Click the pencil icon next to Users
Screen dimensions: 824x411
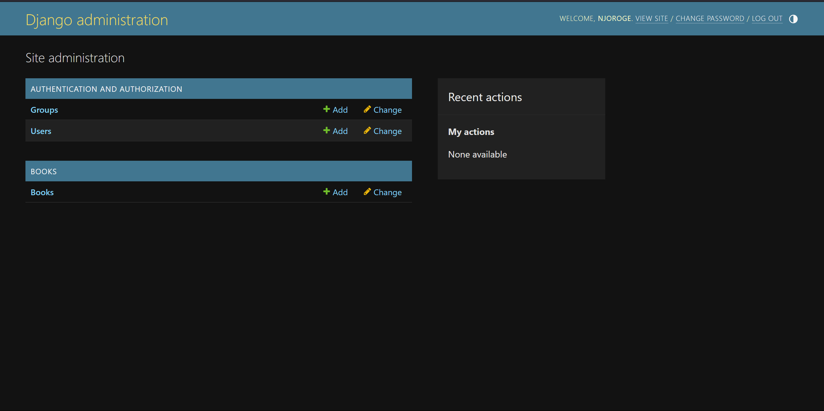[367, 131]
